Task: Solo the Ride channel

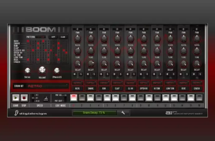Action: tap(187, 74)
